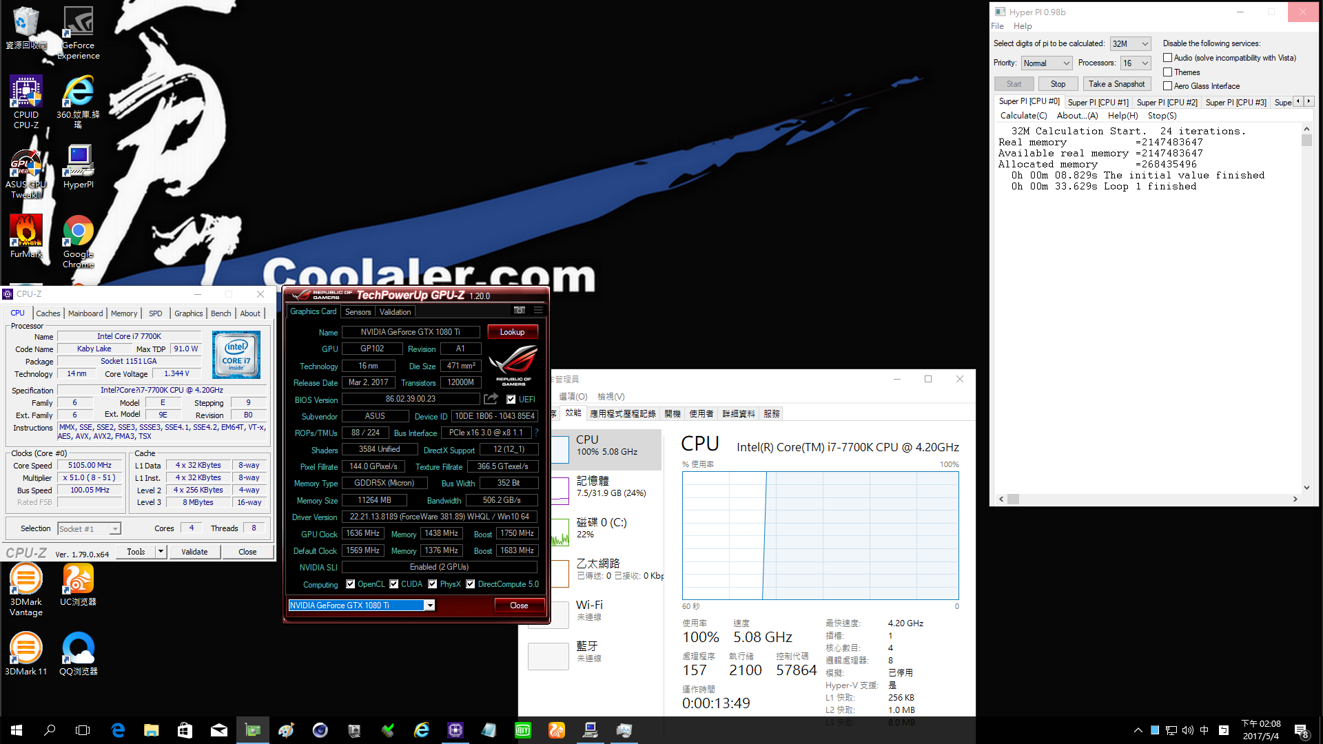
Task: Enable the Themes checkbox in Hyper PI
Action: click(1168, 72)
